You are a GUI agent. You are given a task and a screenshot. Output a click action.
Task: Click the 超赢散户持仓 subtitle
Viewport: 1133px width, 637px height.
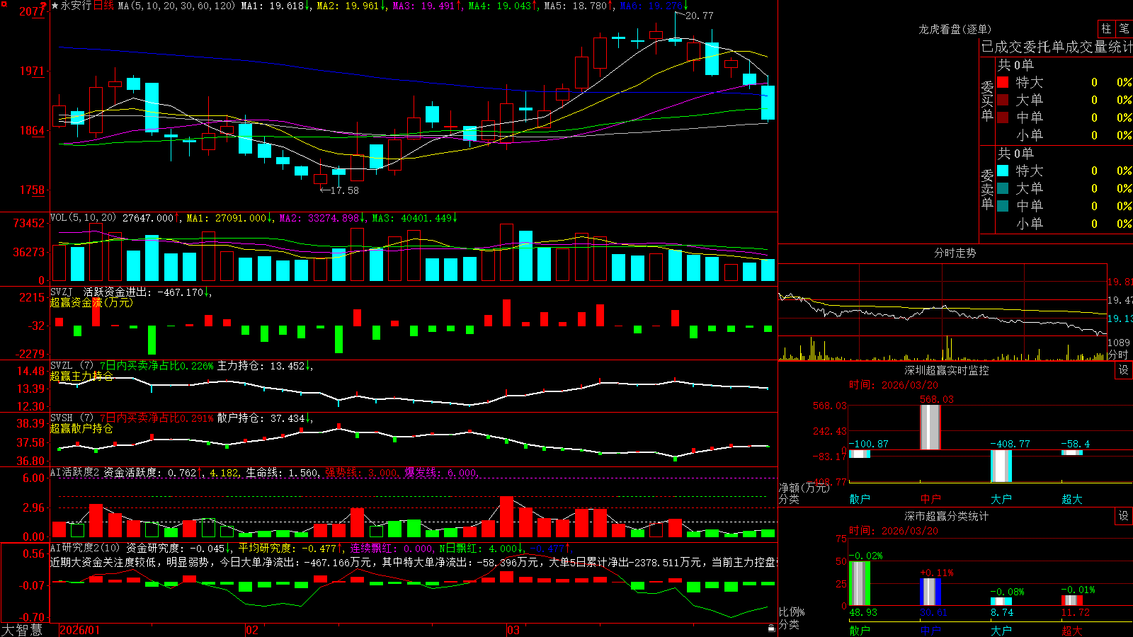[81, 428]
